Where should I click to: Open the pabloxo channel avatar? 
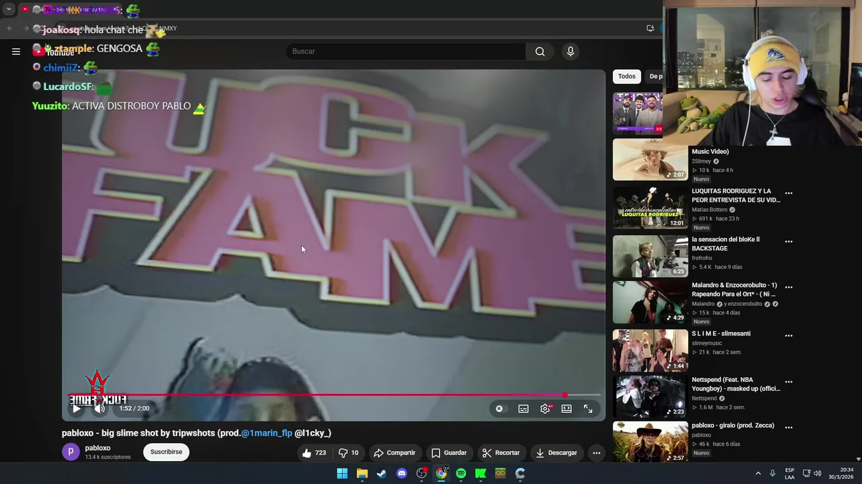(x=71, y=452)
